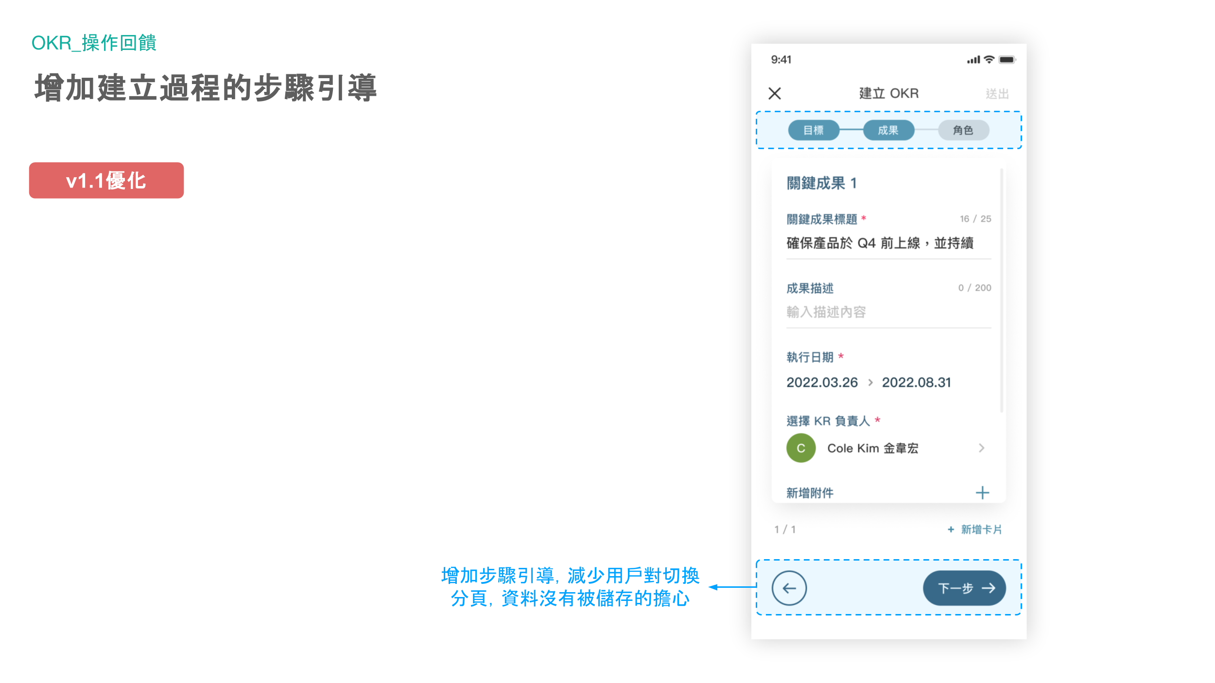Pick the start date 2022.03.26
Image resolution: width=1215 pixels, height=683 pixels.
(822, 383)
